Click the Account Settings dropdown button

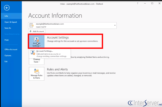37,41
